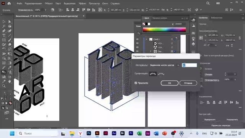The image size is (245, 138).
Task: Open the Object menu (Объект)
Action: [x=49, y=3]
